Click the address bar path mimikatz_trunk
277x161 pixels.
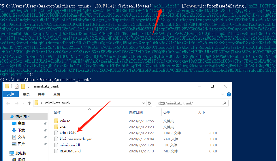click(x=58, y=103)
